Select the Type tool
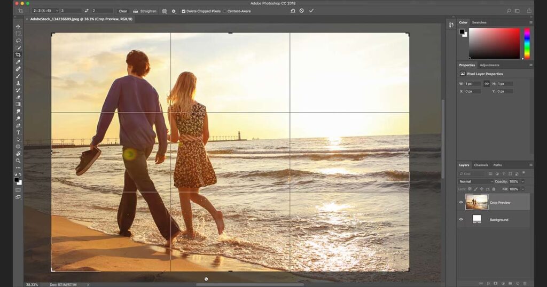 click(18, 132)
